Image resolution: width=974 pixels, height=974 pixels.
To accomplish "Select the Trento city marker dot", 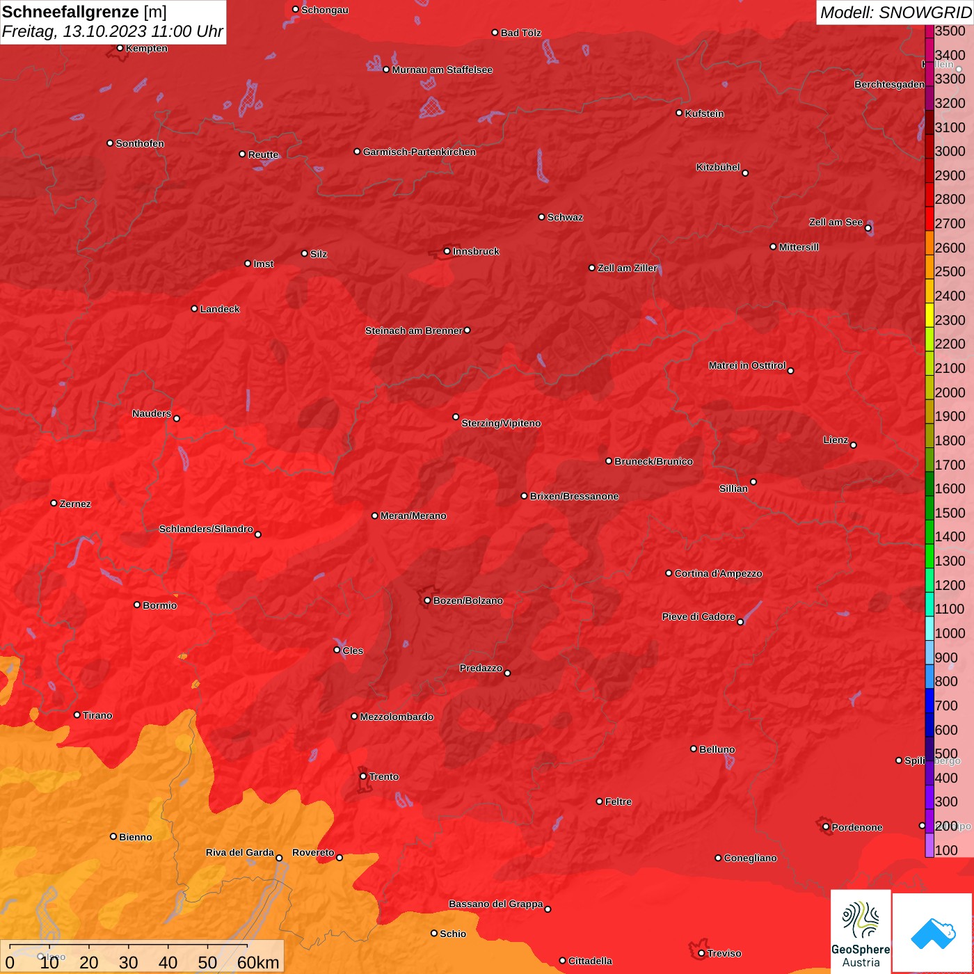I will [x=363, y=776].
